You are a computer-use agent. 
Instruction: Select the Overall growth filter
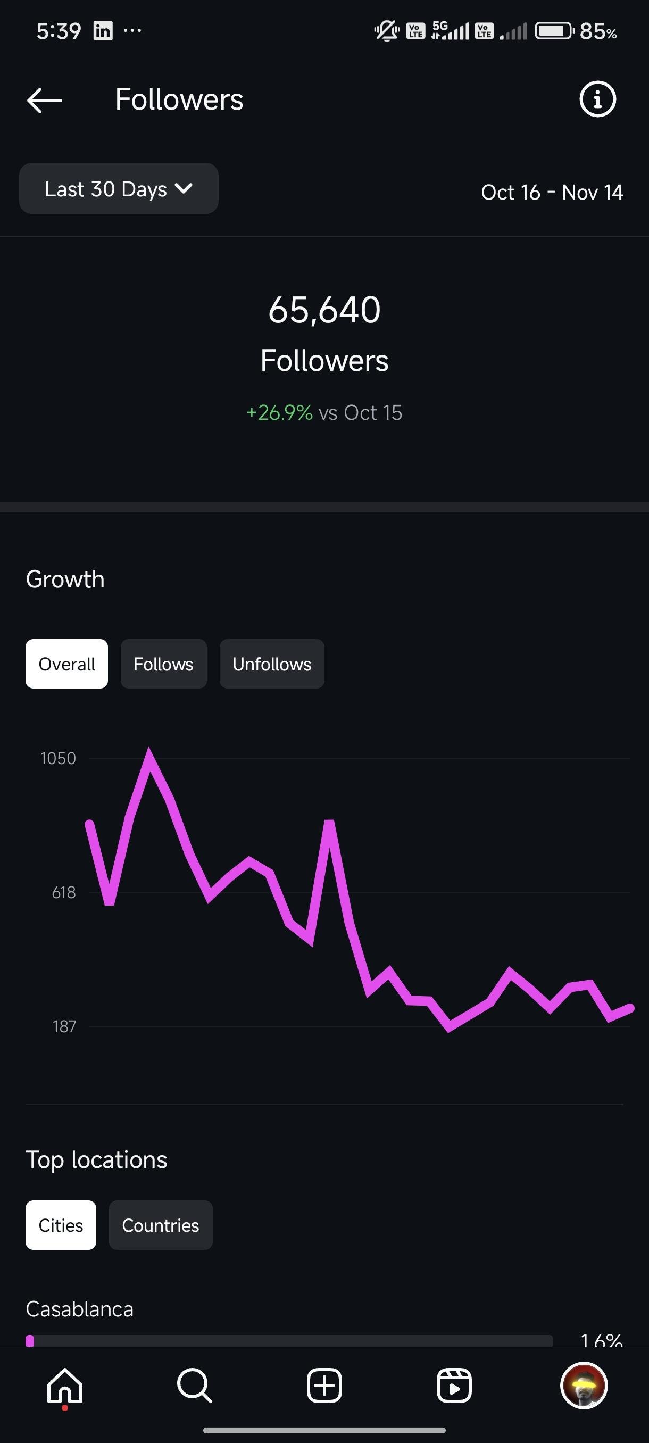point(66,664)
